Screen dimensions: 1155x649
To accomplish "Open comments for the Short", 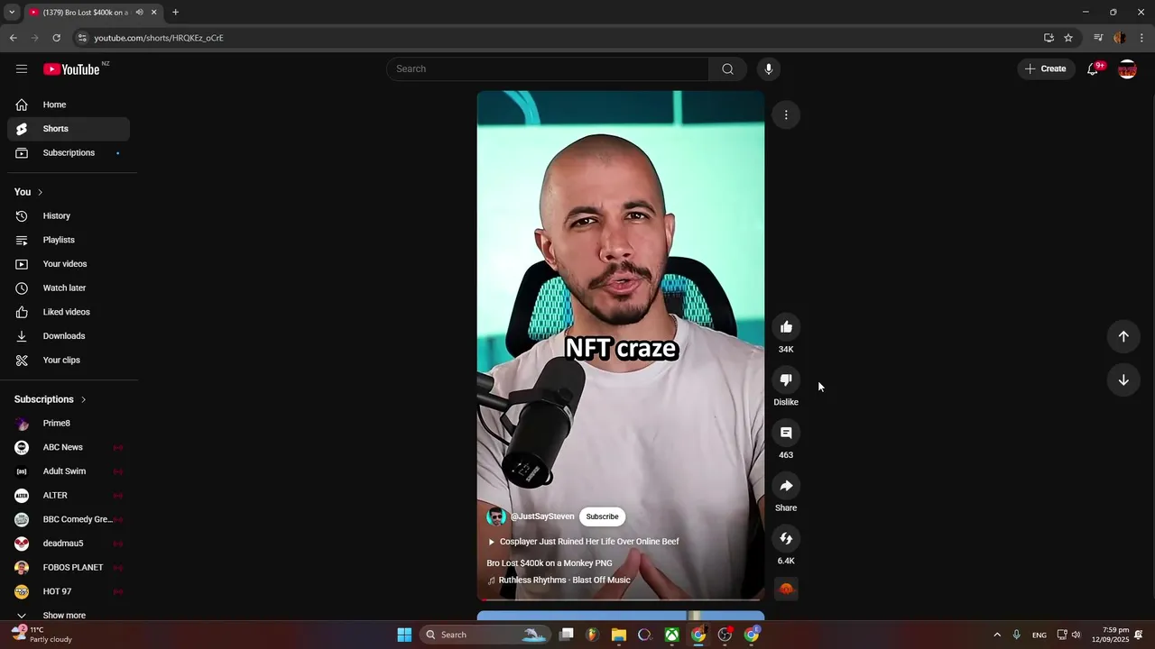I will click(786, 433).
